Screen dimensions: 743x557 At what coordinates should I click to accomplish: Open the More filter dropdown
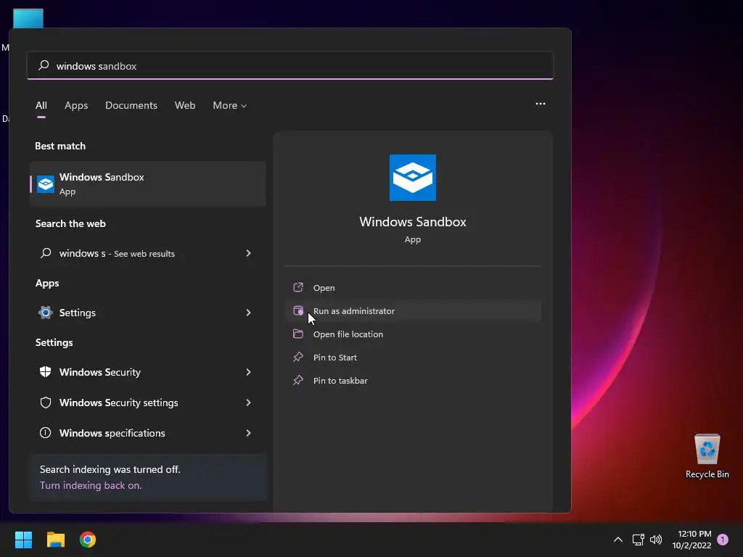click(x=230, y=106)
